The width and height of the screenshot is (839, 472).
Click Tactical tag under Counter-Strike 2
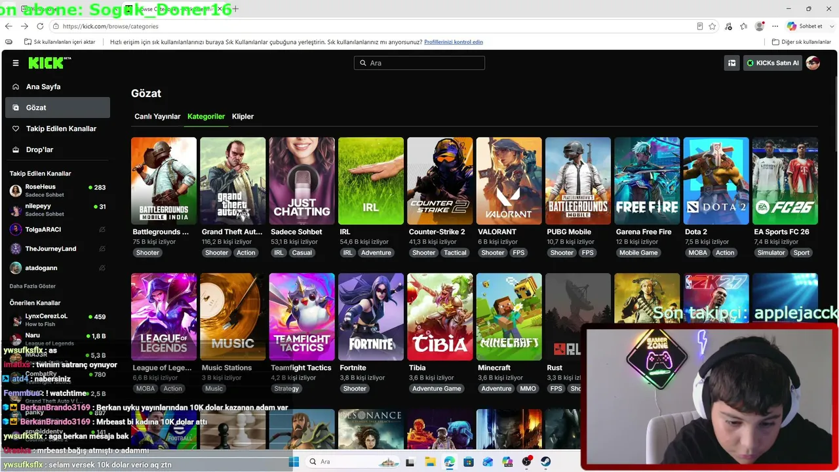click(455, 253)
